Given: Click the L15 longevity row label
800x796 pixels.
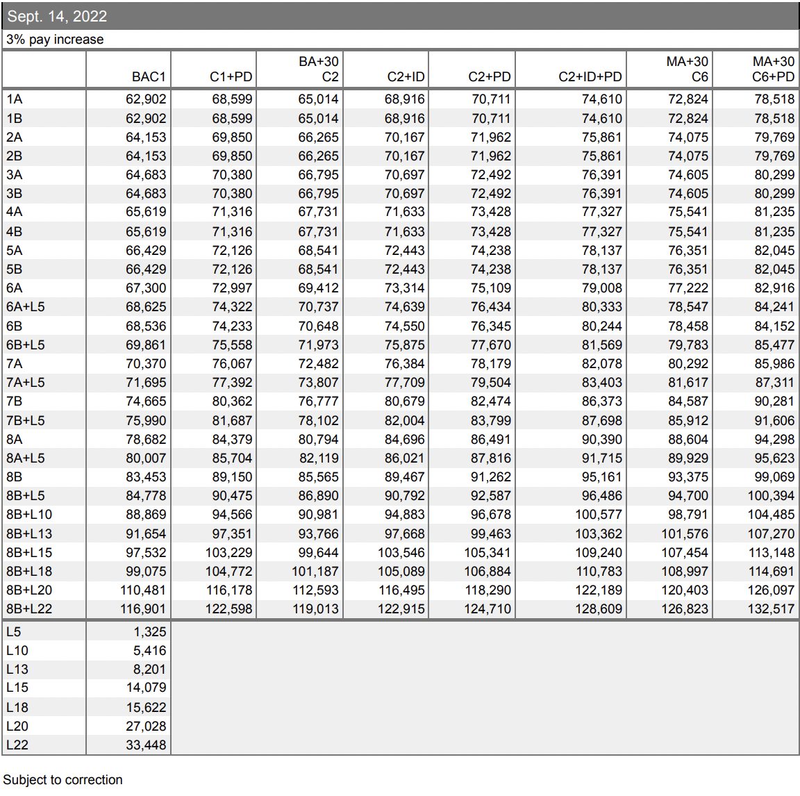Looking at the screenshot, I should 17,688.
